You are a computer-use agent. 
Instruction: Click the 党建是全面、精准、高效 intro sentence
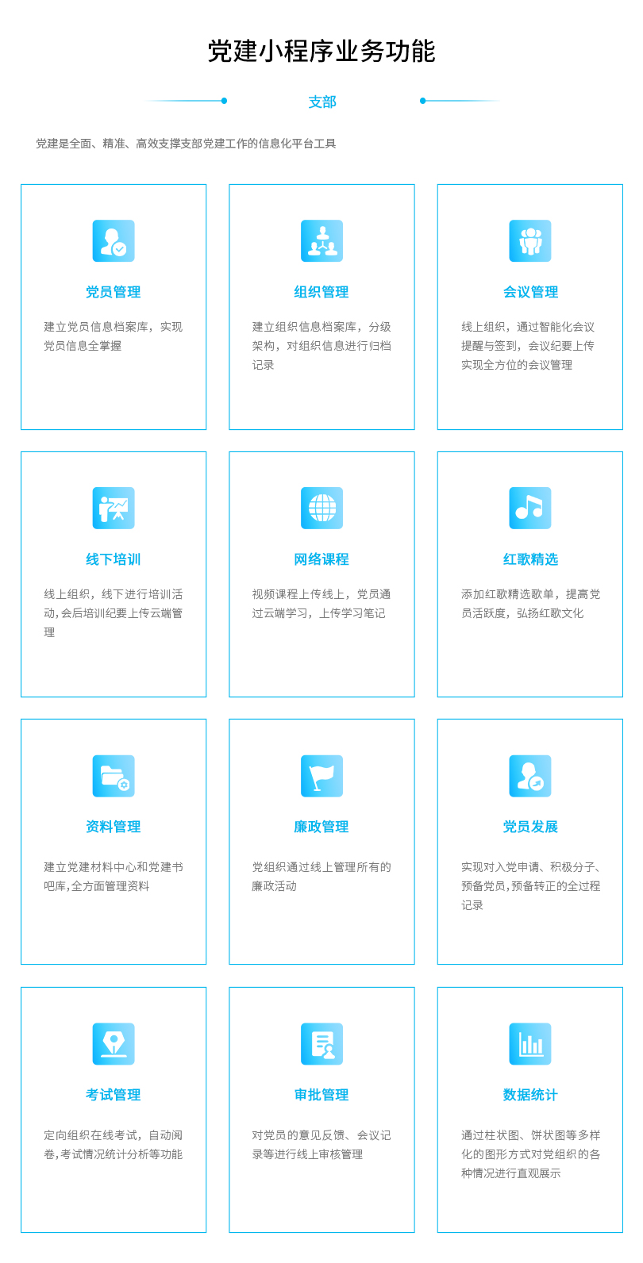tap(186, 144)
